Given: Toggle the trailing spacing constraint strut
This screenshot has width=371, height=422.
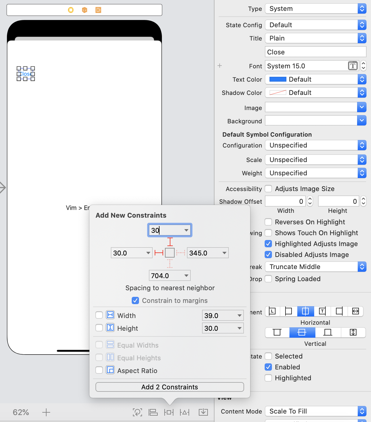Looking at the screenshot, I should 181,253.
